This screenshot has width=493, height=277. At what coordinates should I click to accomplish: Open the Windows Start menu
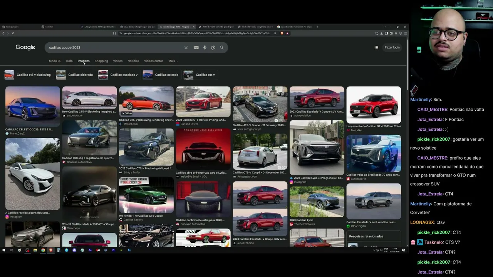point(4,250)
